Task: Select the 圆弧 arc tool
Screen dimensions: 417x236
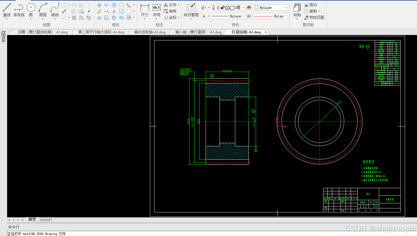Action: point(43,10)
